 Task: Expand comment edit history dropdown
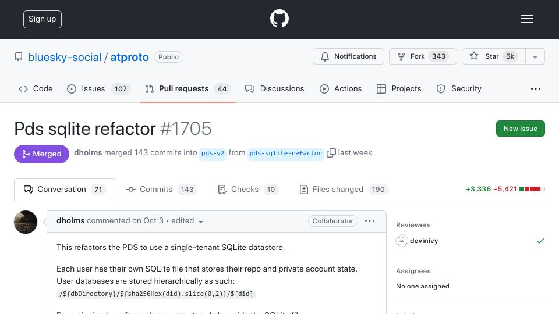click(x=201, y=222)
